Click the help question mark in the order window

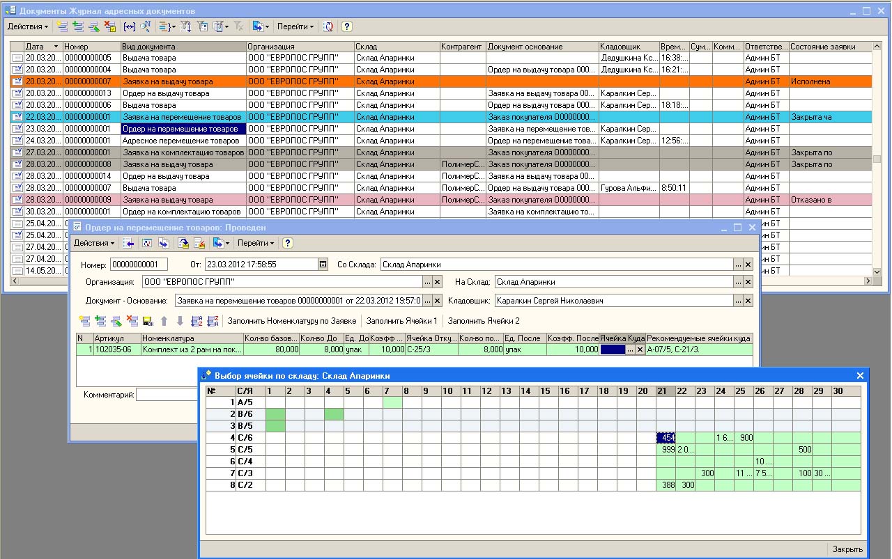tap(287, 243)
